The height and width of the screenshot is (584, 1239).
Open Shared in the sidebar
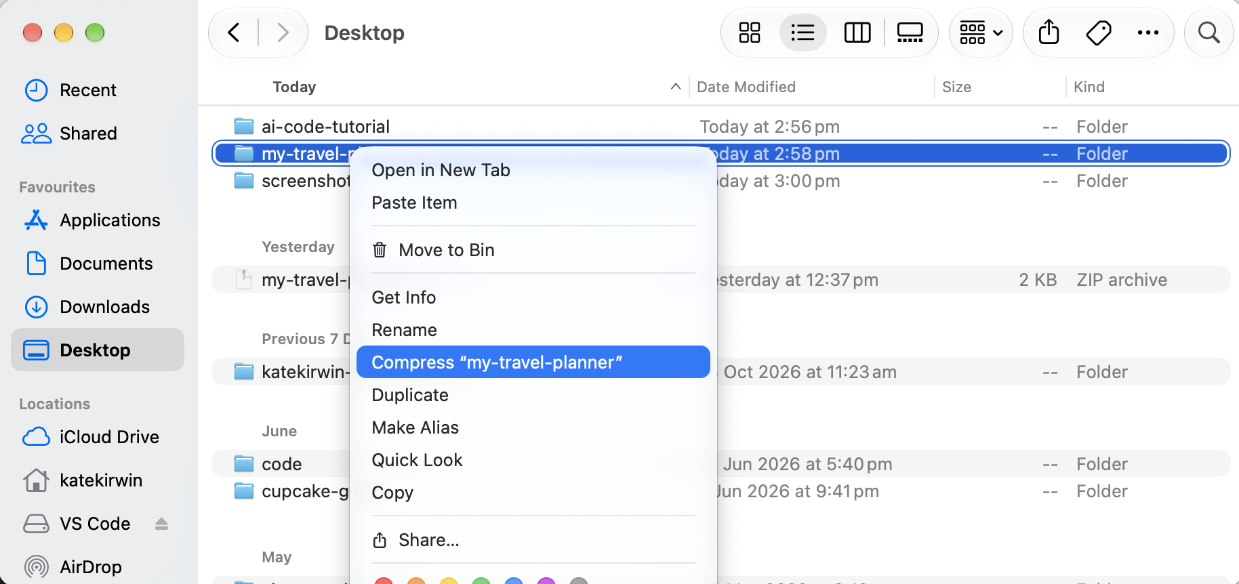pyautogui.click(x=98, y=133)
